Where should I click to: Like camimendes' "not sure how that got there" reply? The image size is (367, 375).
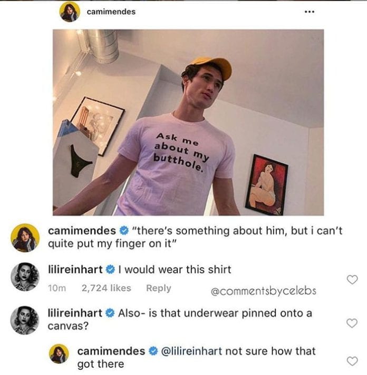352,361
